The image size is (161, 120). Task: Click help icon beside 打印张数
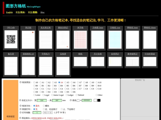point(20,113)
